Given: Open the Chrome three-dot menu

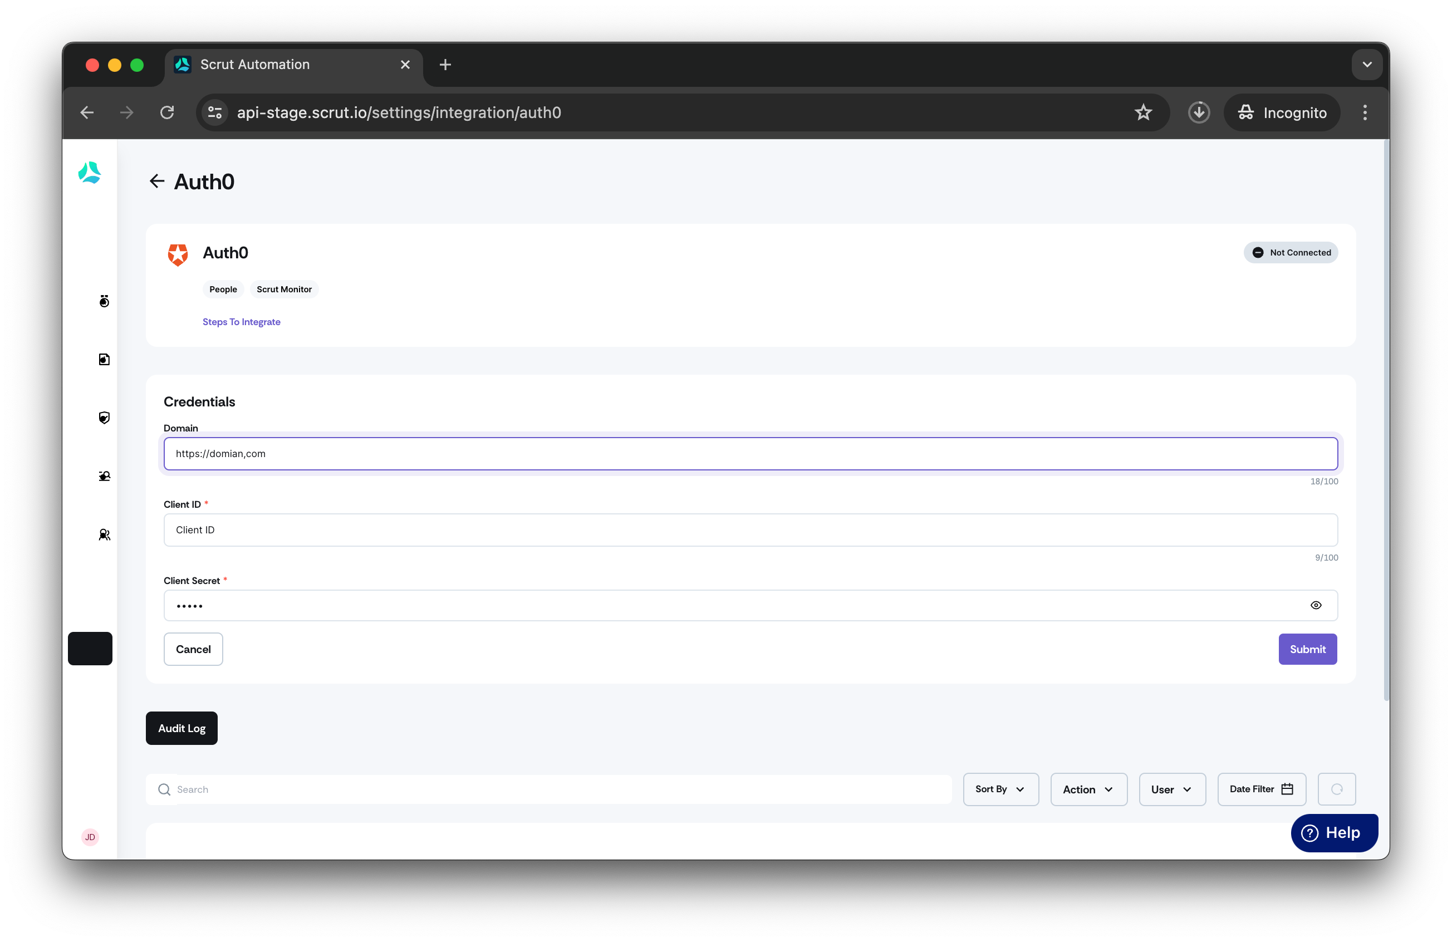Looking at the screenshot, I should point(1365,112).
